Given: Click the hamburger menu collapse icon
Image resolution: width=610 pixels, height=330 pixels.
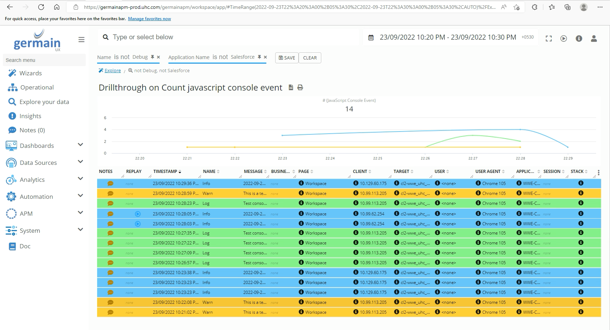Looking at the screenshot, I should tap(81, 40).
